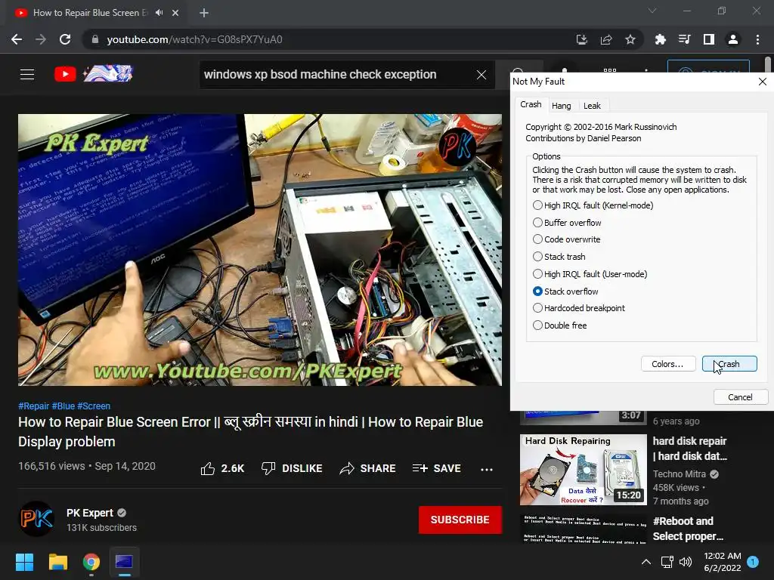Switch to the Hang tab
The width and height of the screenshot is (774, 580).
(x=562, y=106)
